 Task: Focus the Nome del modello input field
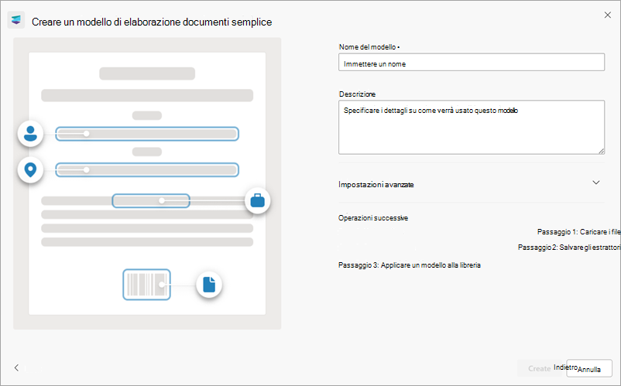point(472,63)
